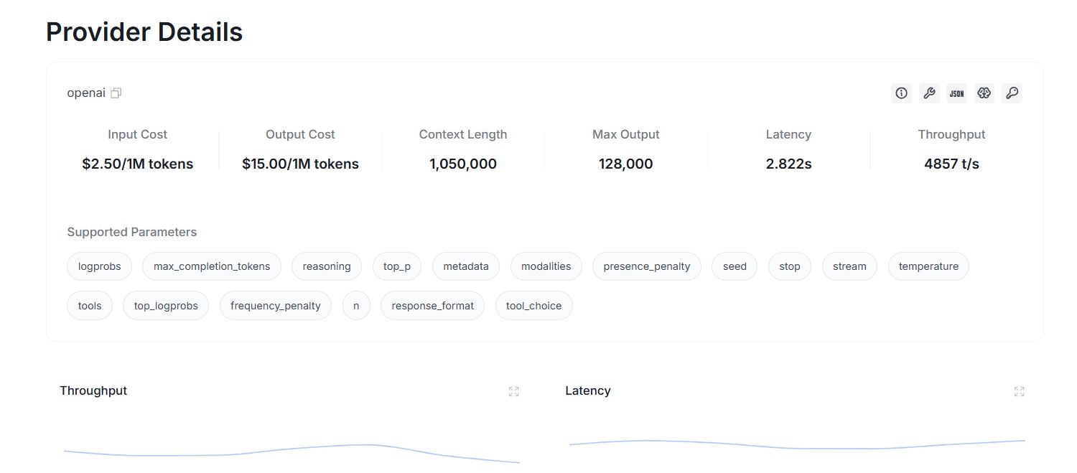
Task: Expand the Latency chart
Action: pos(1019,391)
